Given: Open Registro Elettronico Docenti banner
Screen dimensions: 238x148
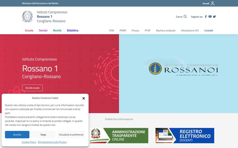Looking at the screenshot, I should coord(185,136).
